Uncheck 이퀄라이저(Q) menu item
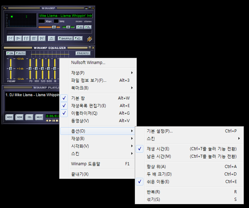Viewport: 249px width, 208px height. coord(98,113)
